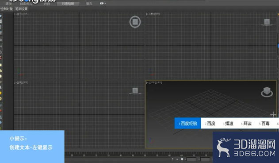Click the X coordinate input field
The height and width of the screenshot is (163, 279).
(191, 159)
